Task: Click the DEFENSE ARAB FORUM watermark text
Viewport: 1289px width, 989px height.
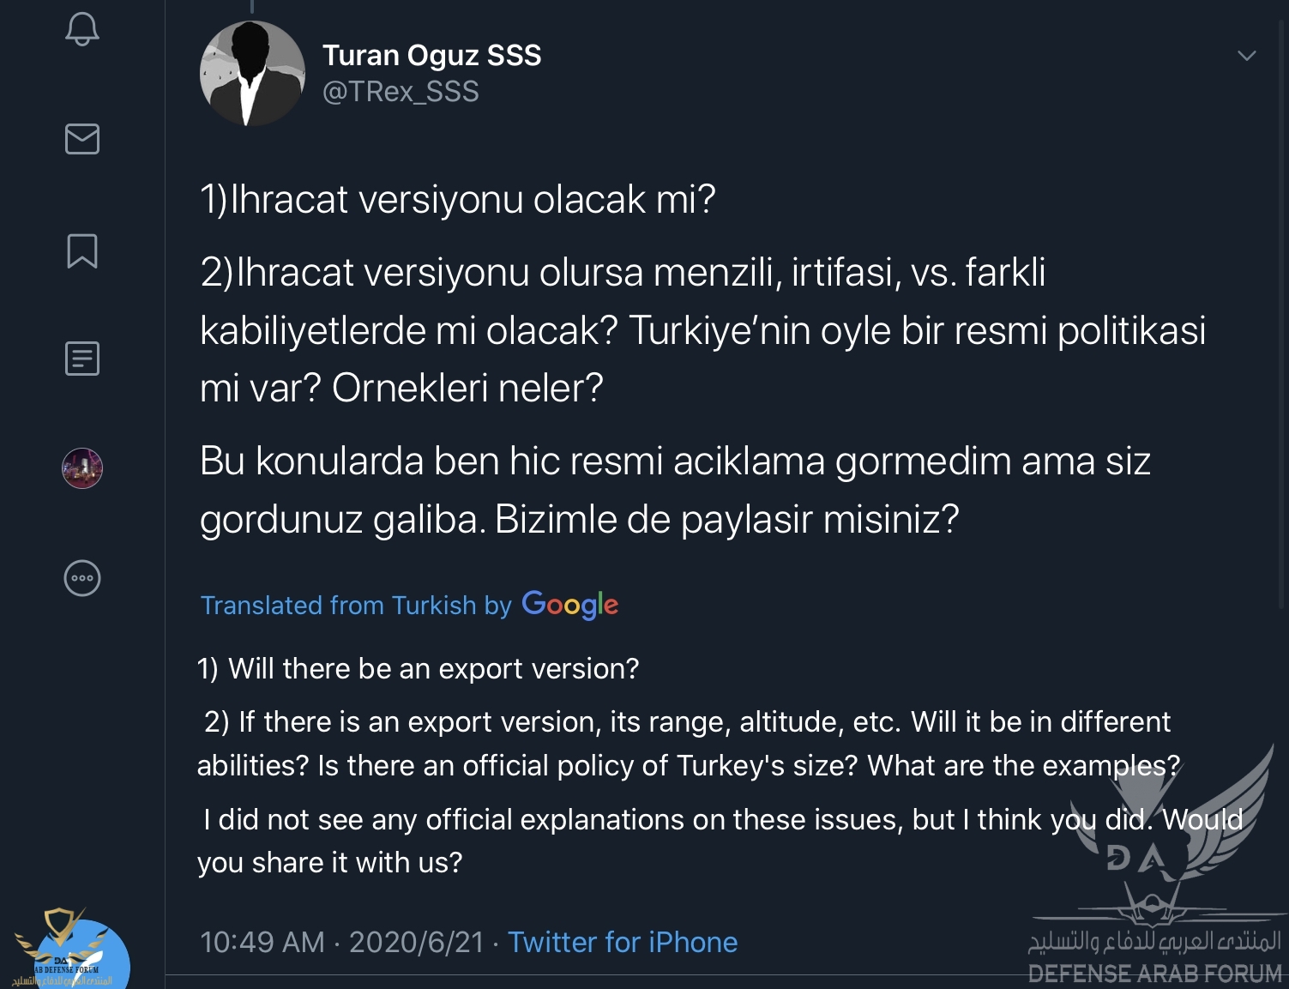Action: pos(1154,974)
